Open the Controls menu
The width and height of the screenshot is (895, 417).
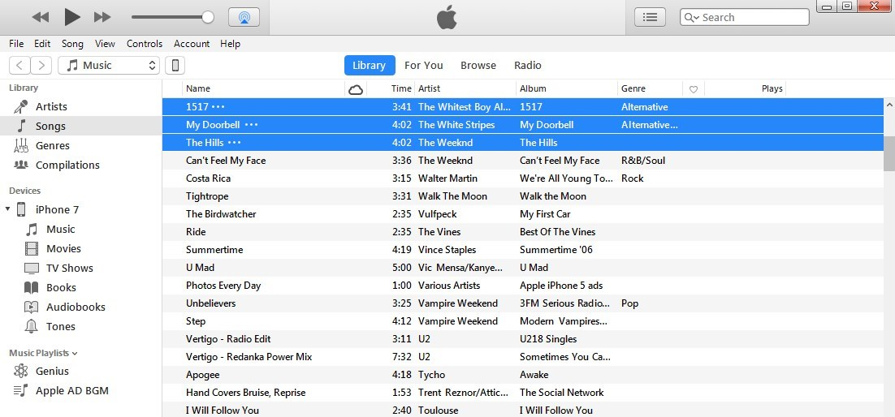[145, 43]
